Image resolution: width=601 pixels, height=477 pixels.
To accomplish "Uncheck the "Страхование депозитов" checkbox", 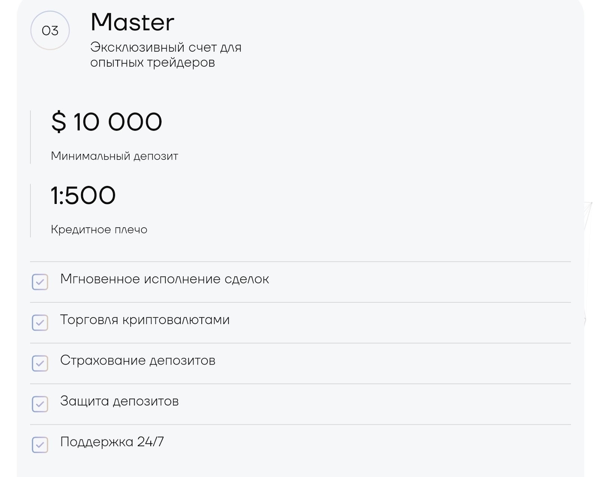I will click(40, 364).
